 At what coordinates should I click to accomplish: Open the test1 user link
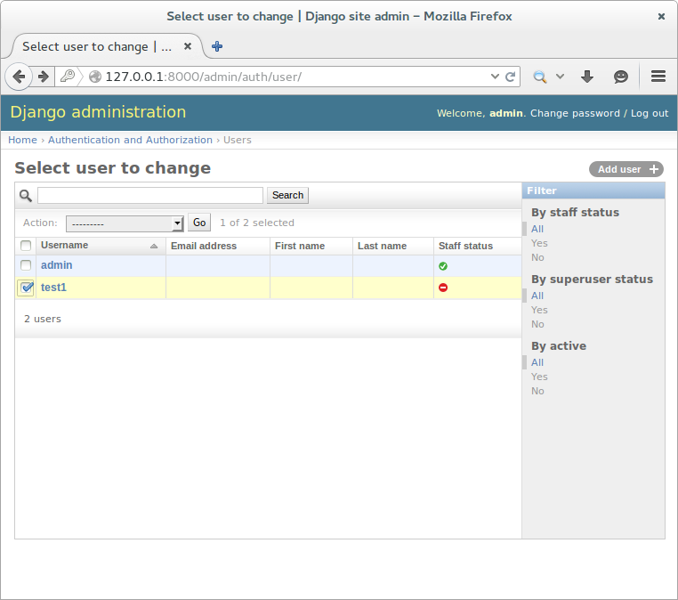[x=53, y=288]
